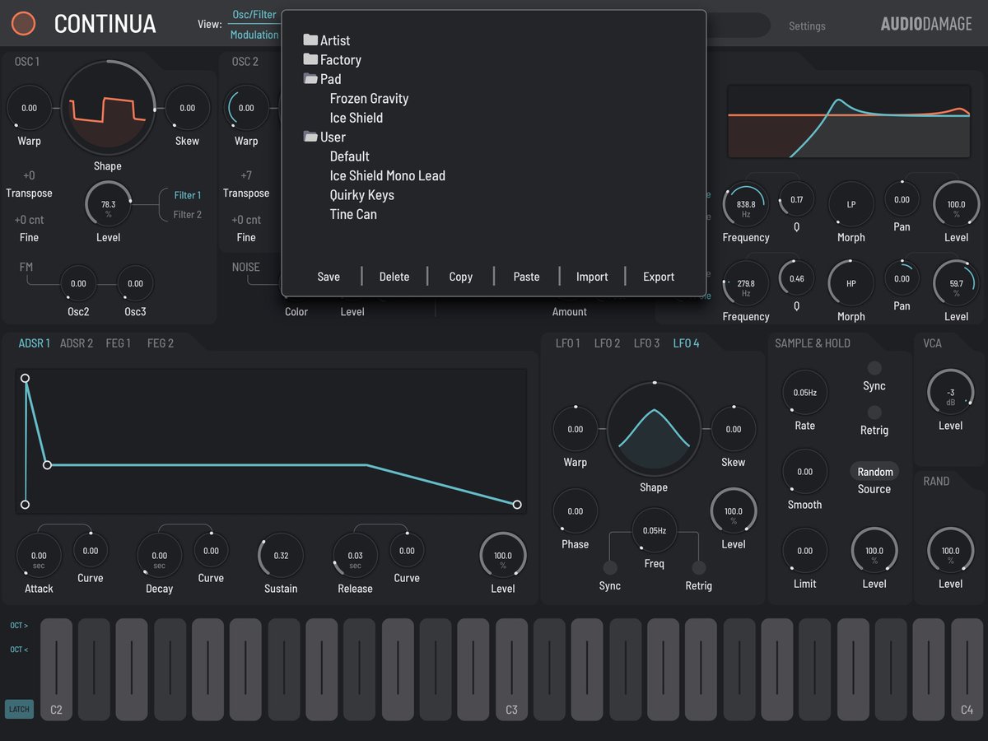This screenshot has width=988, height=741.
Task: Expand the Factory preset folder
Action: [332, 59]
